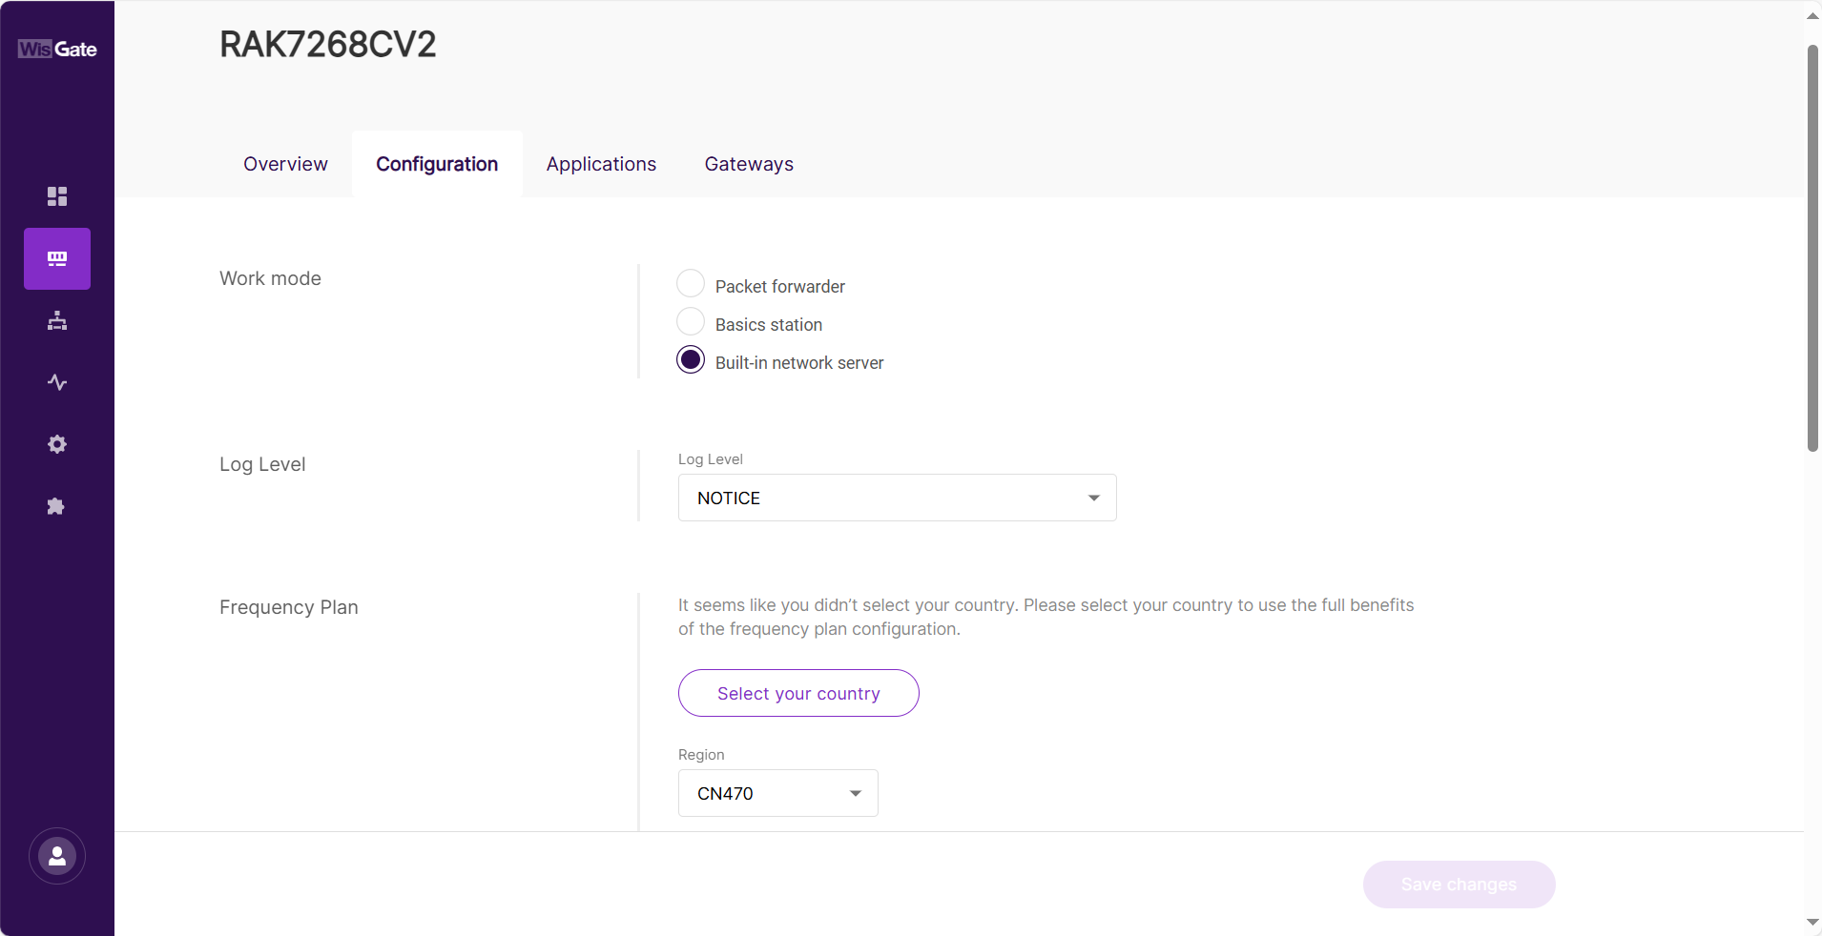
Task: Click the scrollbar down arrow
Action: pos(1812,922)
